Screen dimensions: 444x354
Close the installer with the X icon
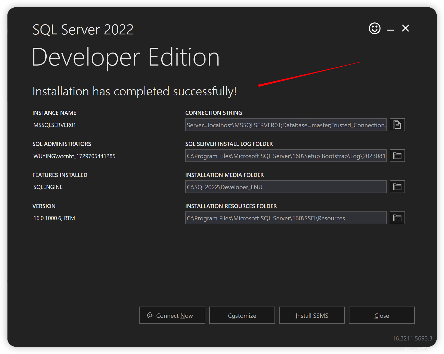click(405, 28)
